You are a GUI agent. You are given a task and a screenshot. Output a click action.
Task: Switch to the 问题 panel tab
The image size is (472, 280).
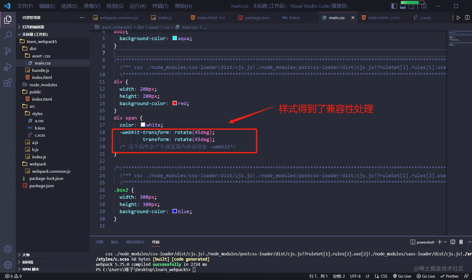100,242
